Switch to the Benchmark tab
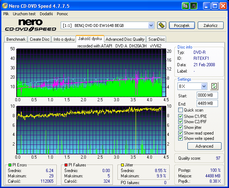229x188 pixels. point(16,39)
